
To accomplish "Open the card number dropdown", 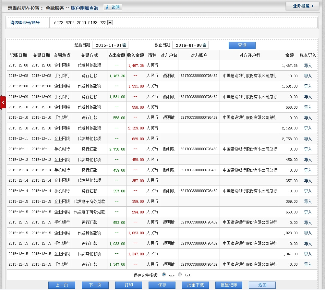I will coord(110,23).
